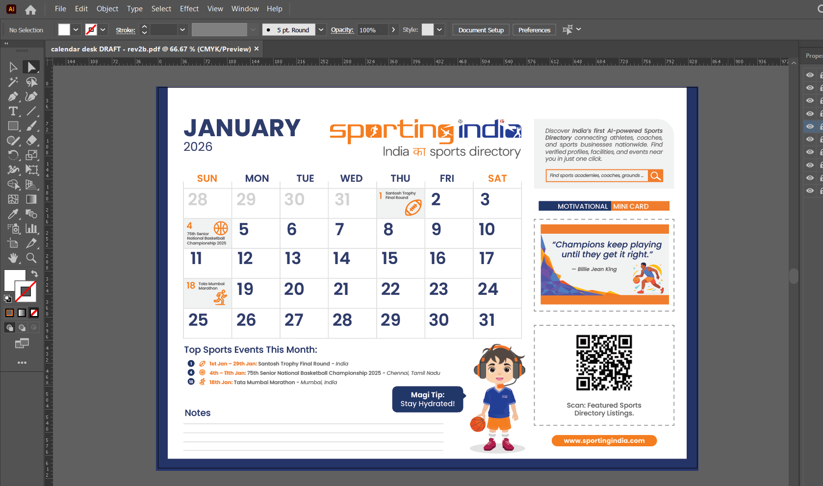Hide the highlighted layer via its eye icon
This screenshot has width=823, height=486.
click(x=810, y=126)
